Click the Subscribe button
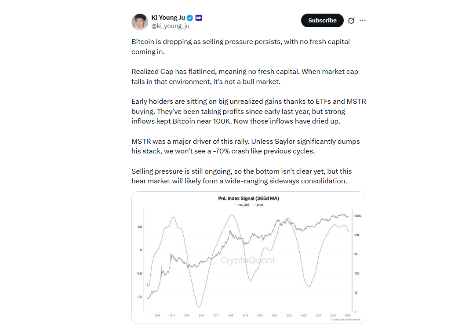Image resolution: width=469 pixels, height=328 pixels. coord(322,21)
